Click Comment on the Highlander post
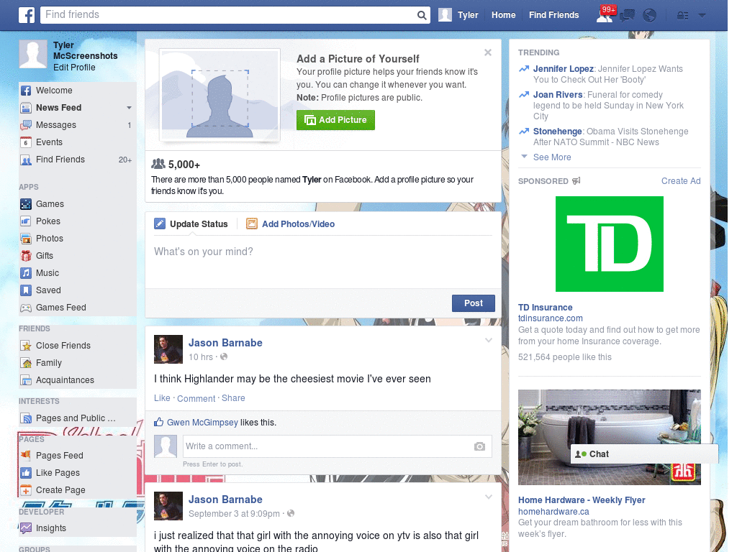 pyautogui.click(x=196, y=398)
